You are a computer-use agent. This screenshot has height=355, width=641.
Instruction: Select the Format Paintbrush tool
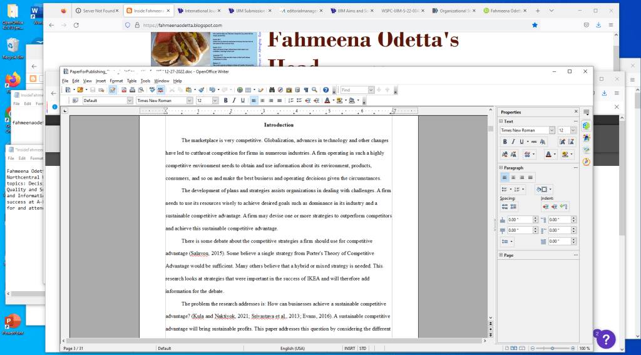(201, 90)
